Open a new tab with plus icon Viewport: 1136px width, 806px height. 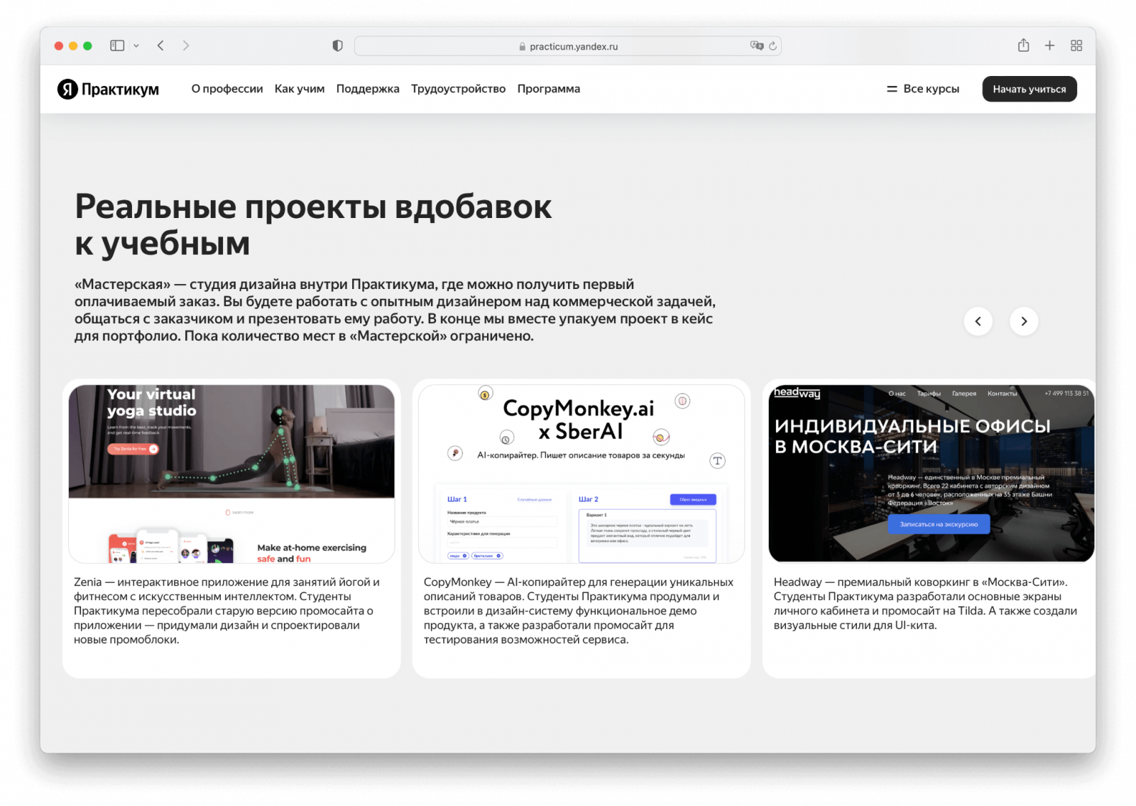click(x=1049, y=45)
